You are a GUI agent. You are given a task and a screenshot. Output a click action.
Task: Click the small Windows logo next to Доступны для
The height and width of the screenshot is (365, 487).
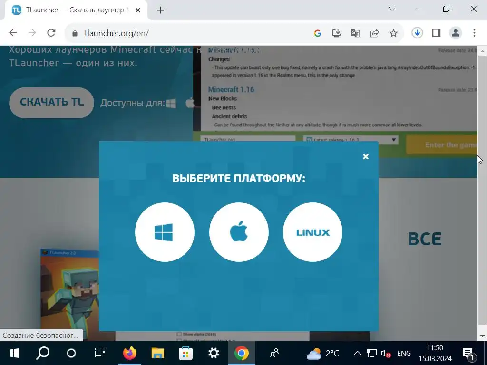click(x=171, y=103)
